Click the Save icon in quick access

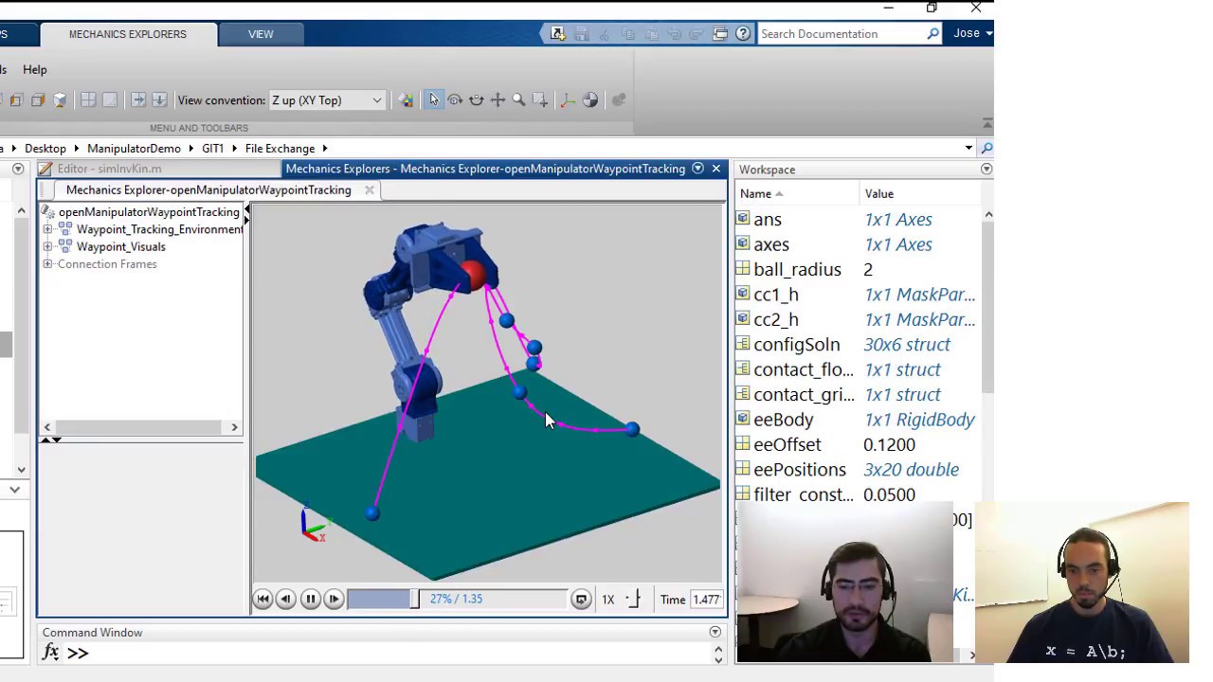coord(581,33)
